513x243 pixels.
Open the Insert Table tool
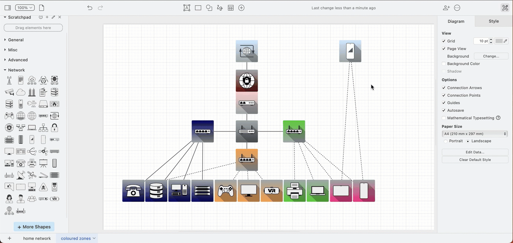[x=231, y=8]
